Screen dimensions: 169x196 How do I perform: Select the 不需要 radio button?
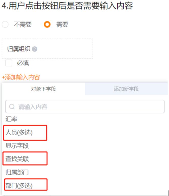5,24
